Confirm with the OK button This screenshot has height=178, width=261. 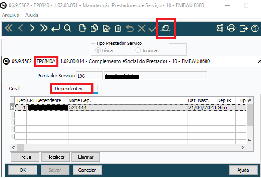(x=23, y=170)
